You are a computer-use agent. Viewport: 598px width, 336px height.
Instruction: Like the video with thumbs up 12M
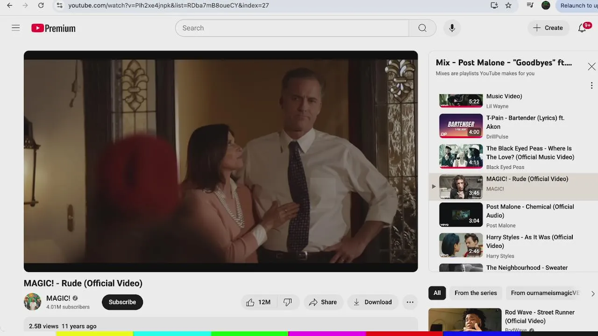[259, 302]
